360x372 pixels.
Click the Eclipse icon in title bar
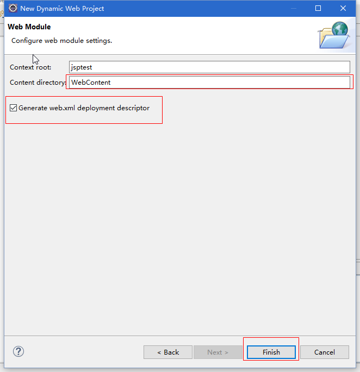click(x=13, y=8)
